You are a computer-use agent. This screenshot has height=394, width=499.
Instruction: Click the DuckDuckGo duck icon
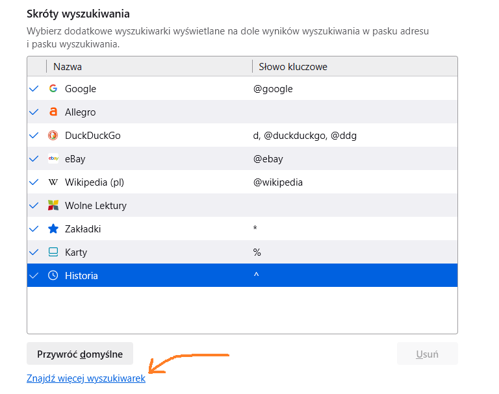(53, 136)
